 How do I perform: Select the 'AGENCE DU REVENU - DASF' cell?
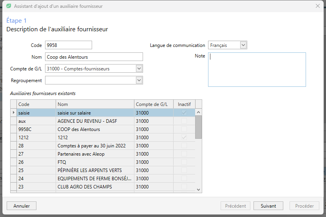click(x=95, y=121)
